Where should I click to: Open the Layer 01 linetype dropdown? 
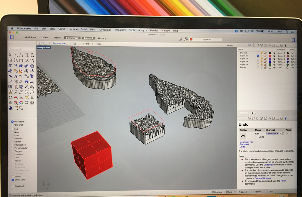click(x=281, y=56)
